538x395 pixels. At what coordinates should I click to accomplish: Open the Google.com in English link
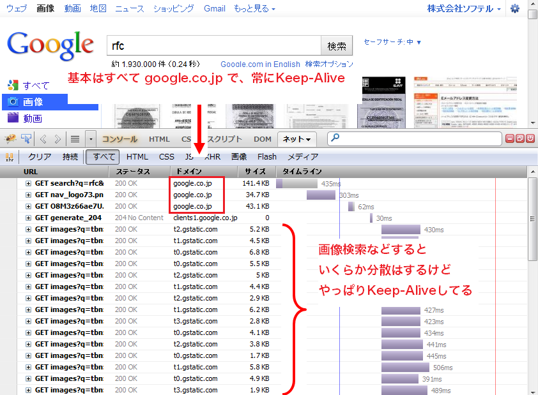coord(260,64)
